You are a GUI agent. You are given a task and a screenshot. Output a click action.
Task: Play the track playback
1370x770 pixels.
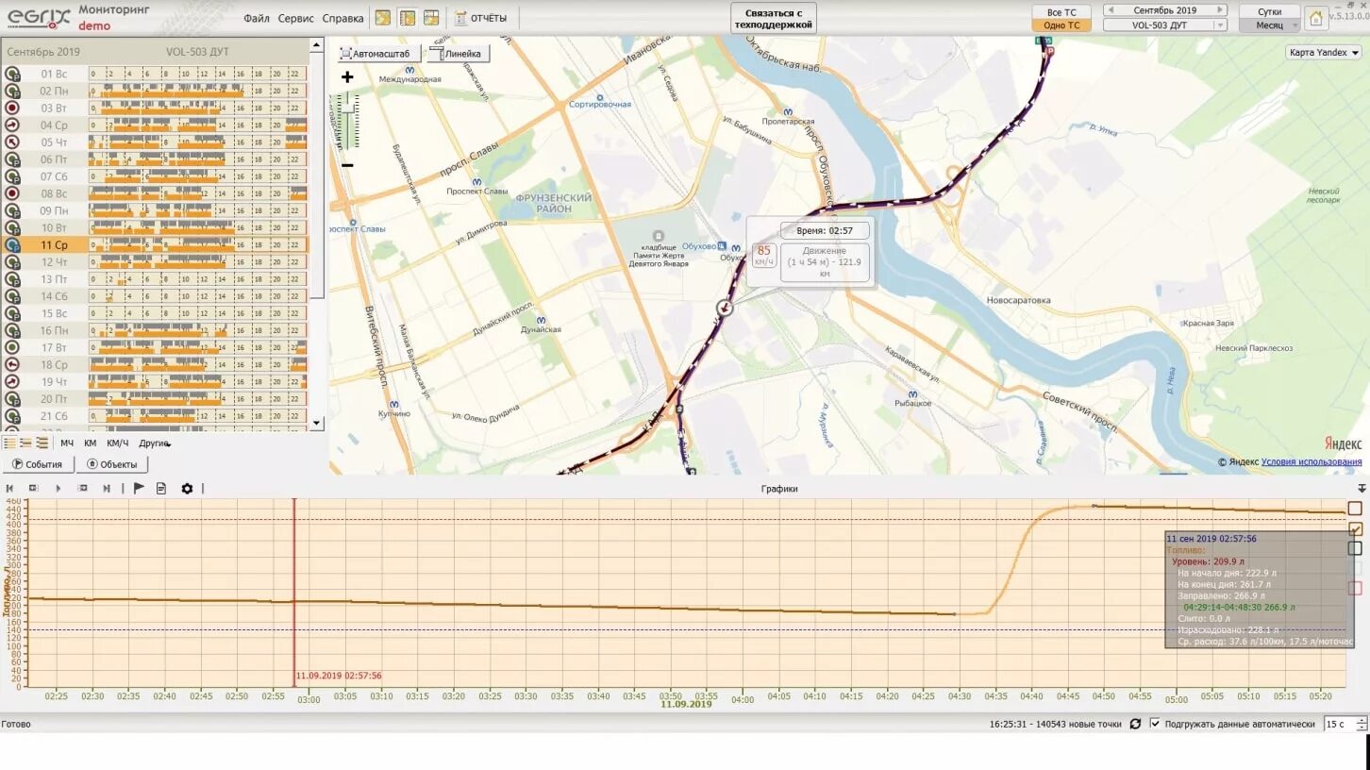tap(58, 488)
